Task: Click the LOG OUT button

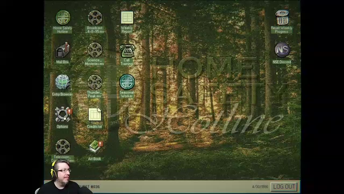Action: [x=284, y=186]
